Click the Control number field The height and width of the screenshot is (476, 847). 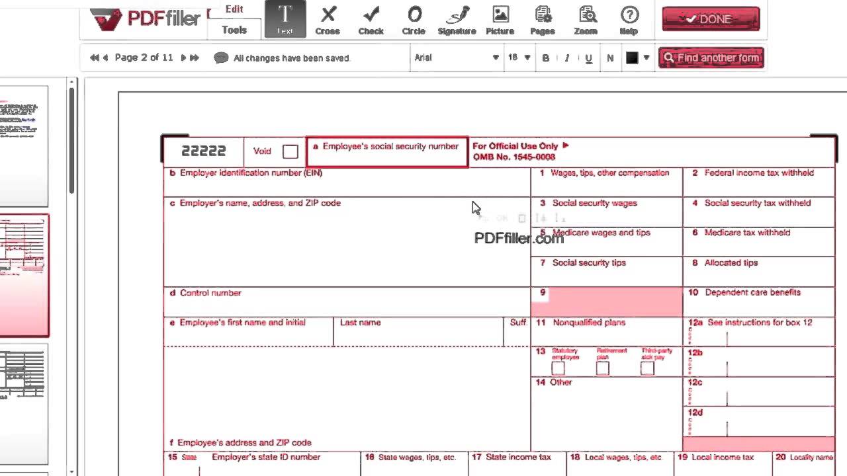[x=347, y=302]
